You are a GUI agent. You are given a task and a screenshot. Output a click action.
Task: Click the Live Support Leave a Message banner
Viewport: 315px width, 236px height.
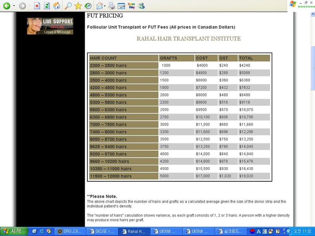(x=50, y=26)
